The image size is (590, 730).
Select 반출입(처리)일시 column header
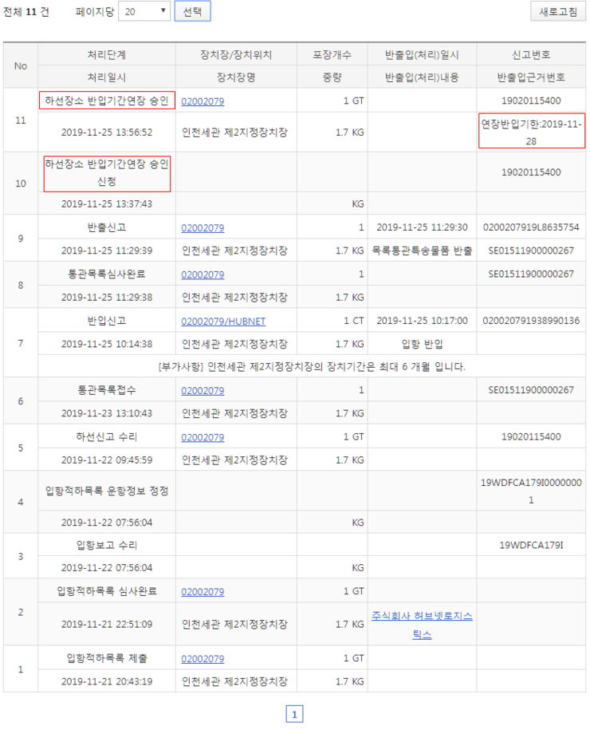point(422,54)
